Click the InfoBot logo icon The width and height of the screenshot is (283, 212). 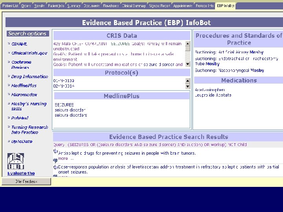16,161
